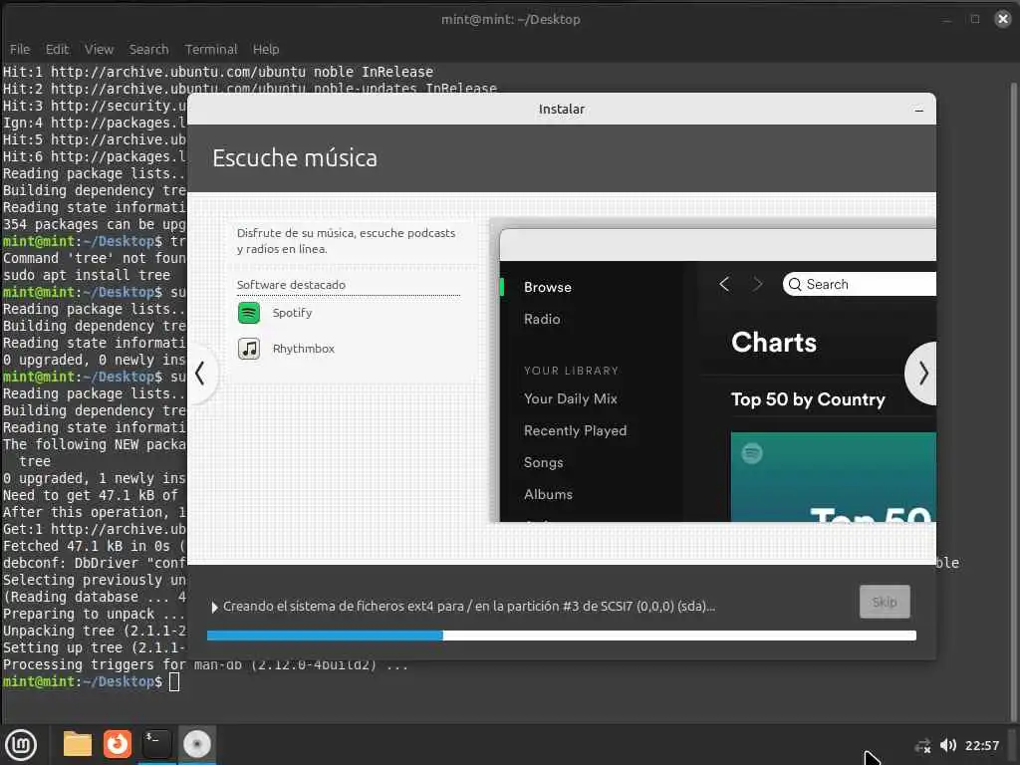Click the Spotify icon in featured software
Viewport: 1020px width, 765px height.
click(x=248, y=313)
